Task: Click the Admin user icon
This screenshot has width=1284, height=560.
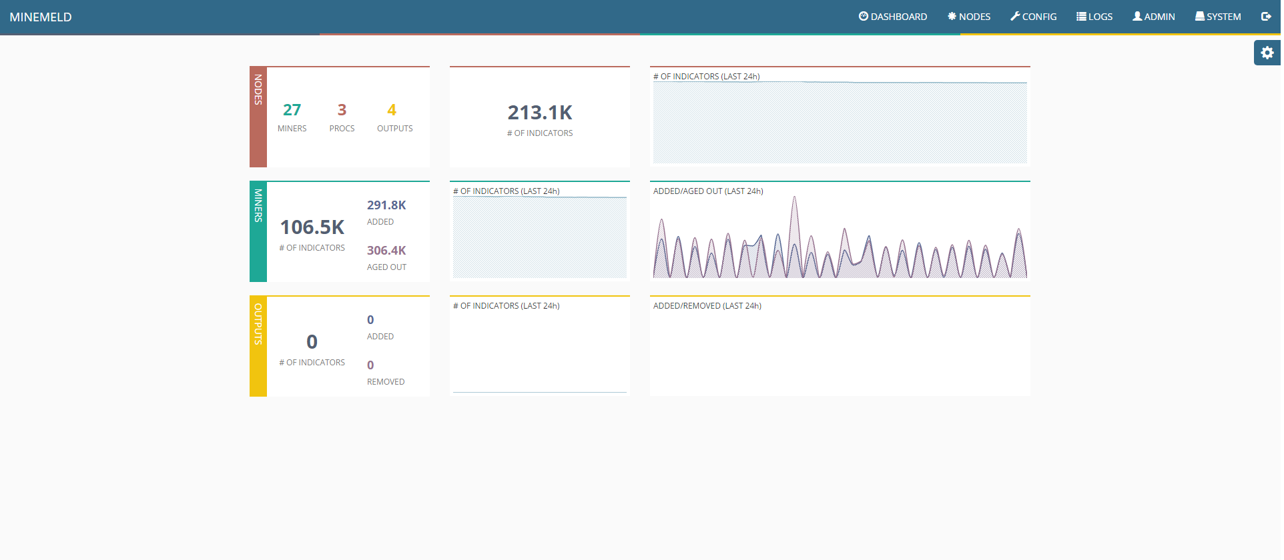Action: (1137, 17)
